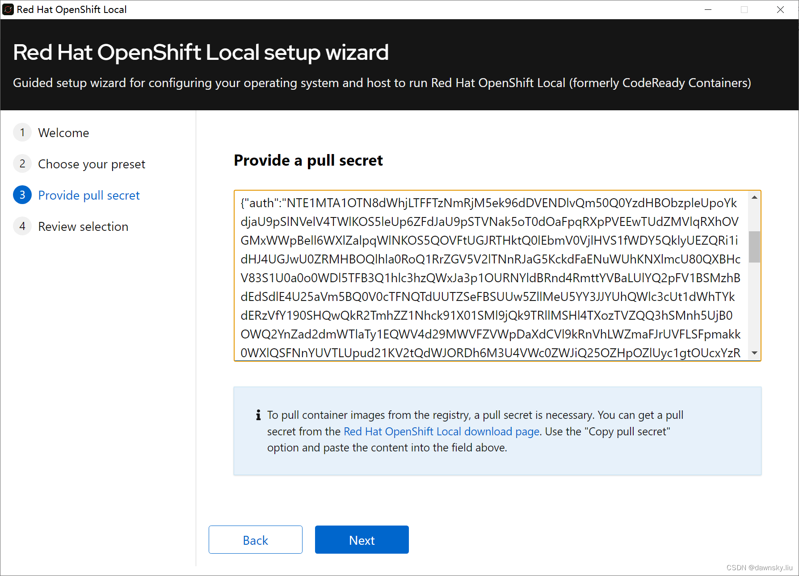
Task: Go to Choose your preset step
Action: [x=92, y=164]
